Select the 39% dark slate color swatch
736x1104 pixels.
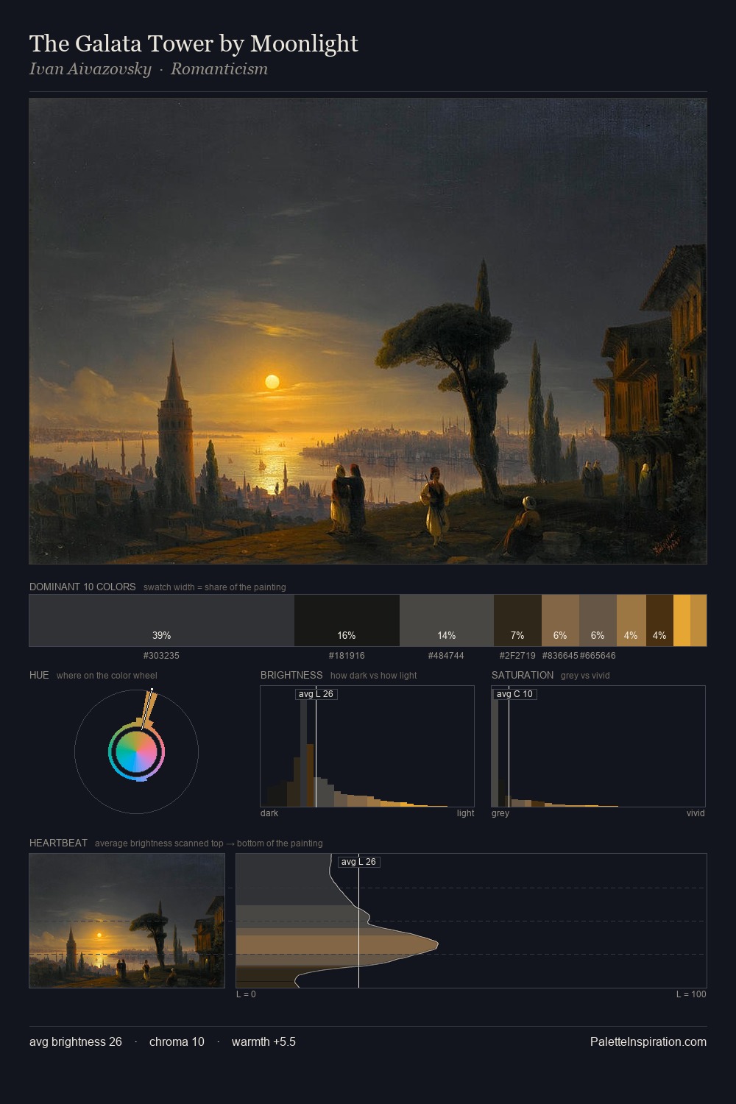pos(162,620)
